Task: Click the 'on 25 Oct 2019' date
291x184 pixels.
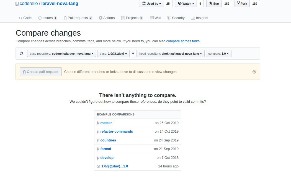Action: (167, 123)
